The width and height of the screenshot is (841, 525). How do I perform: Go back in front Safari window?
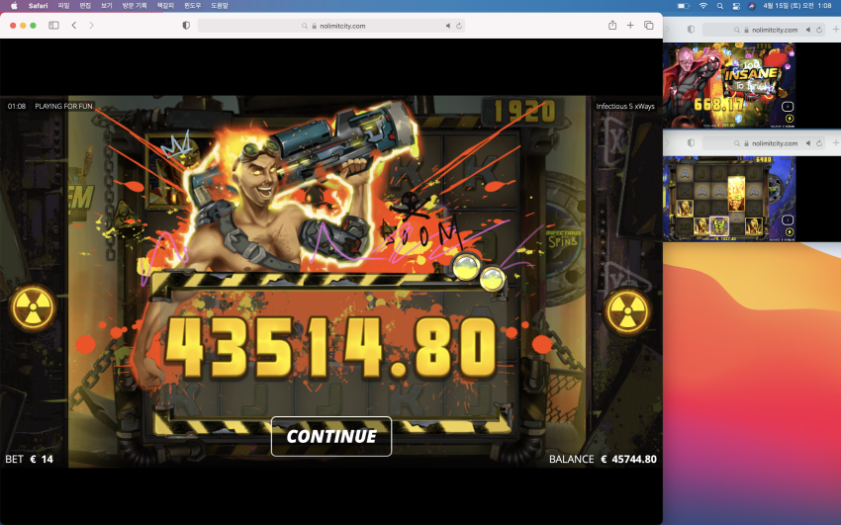click(x=74, y=25)
